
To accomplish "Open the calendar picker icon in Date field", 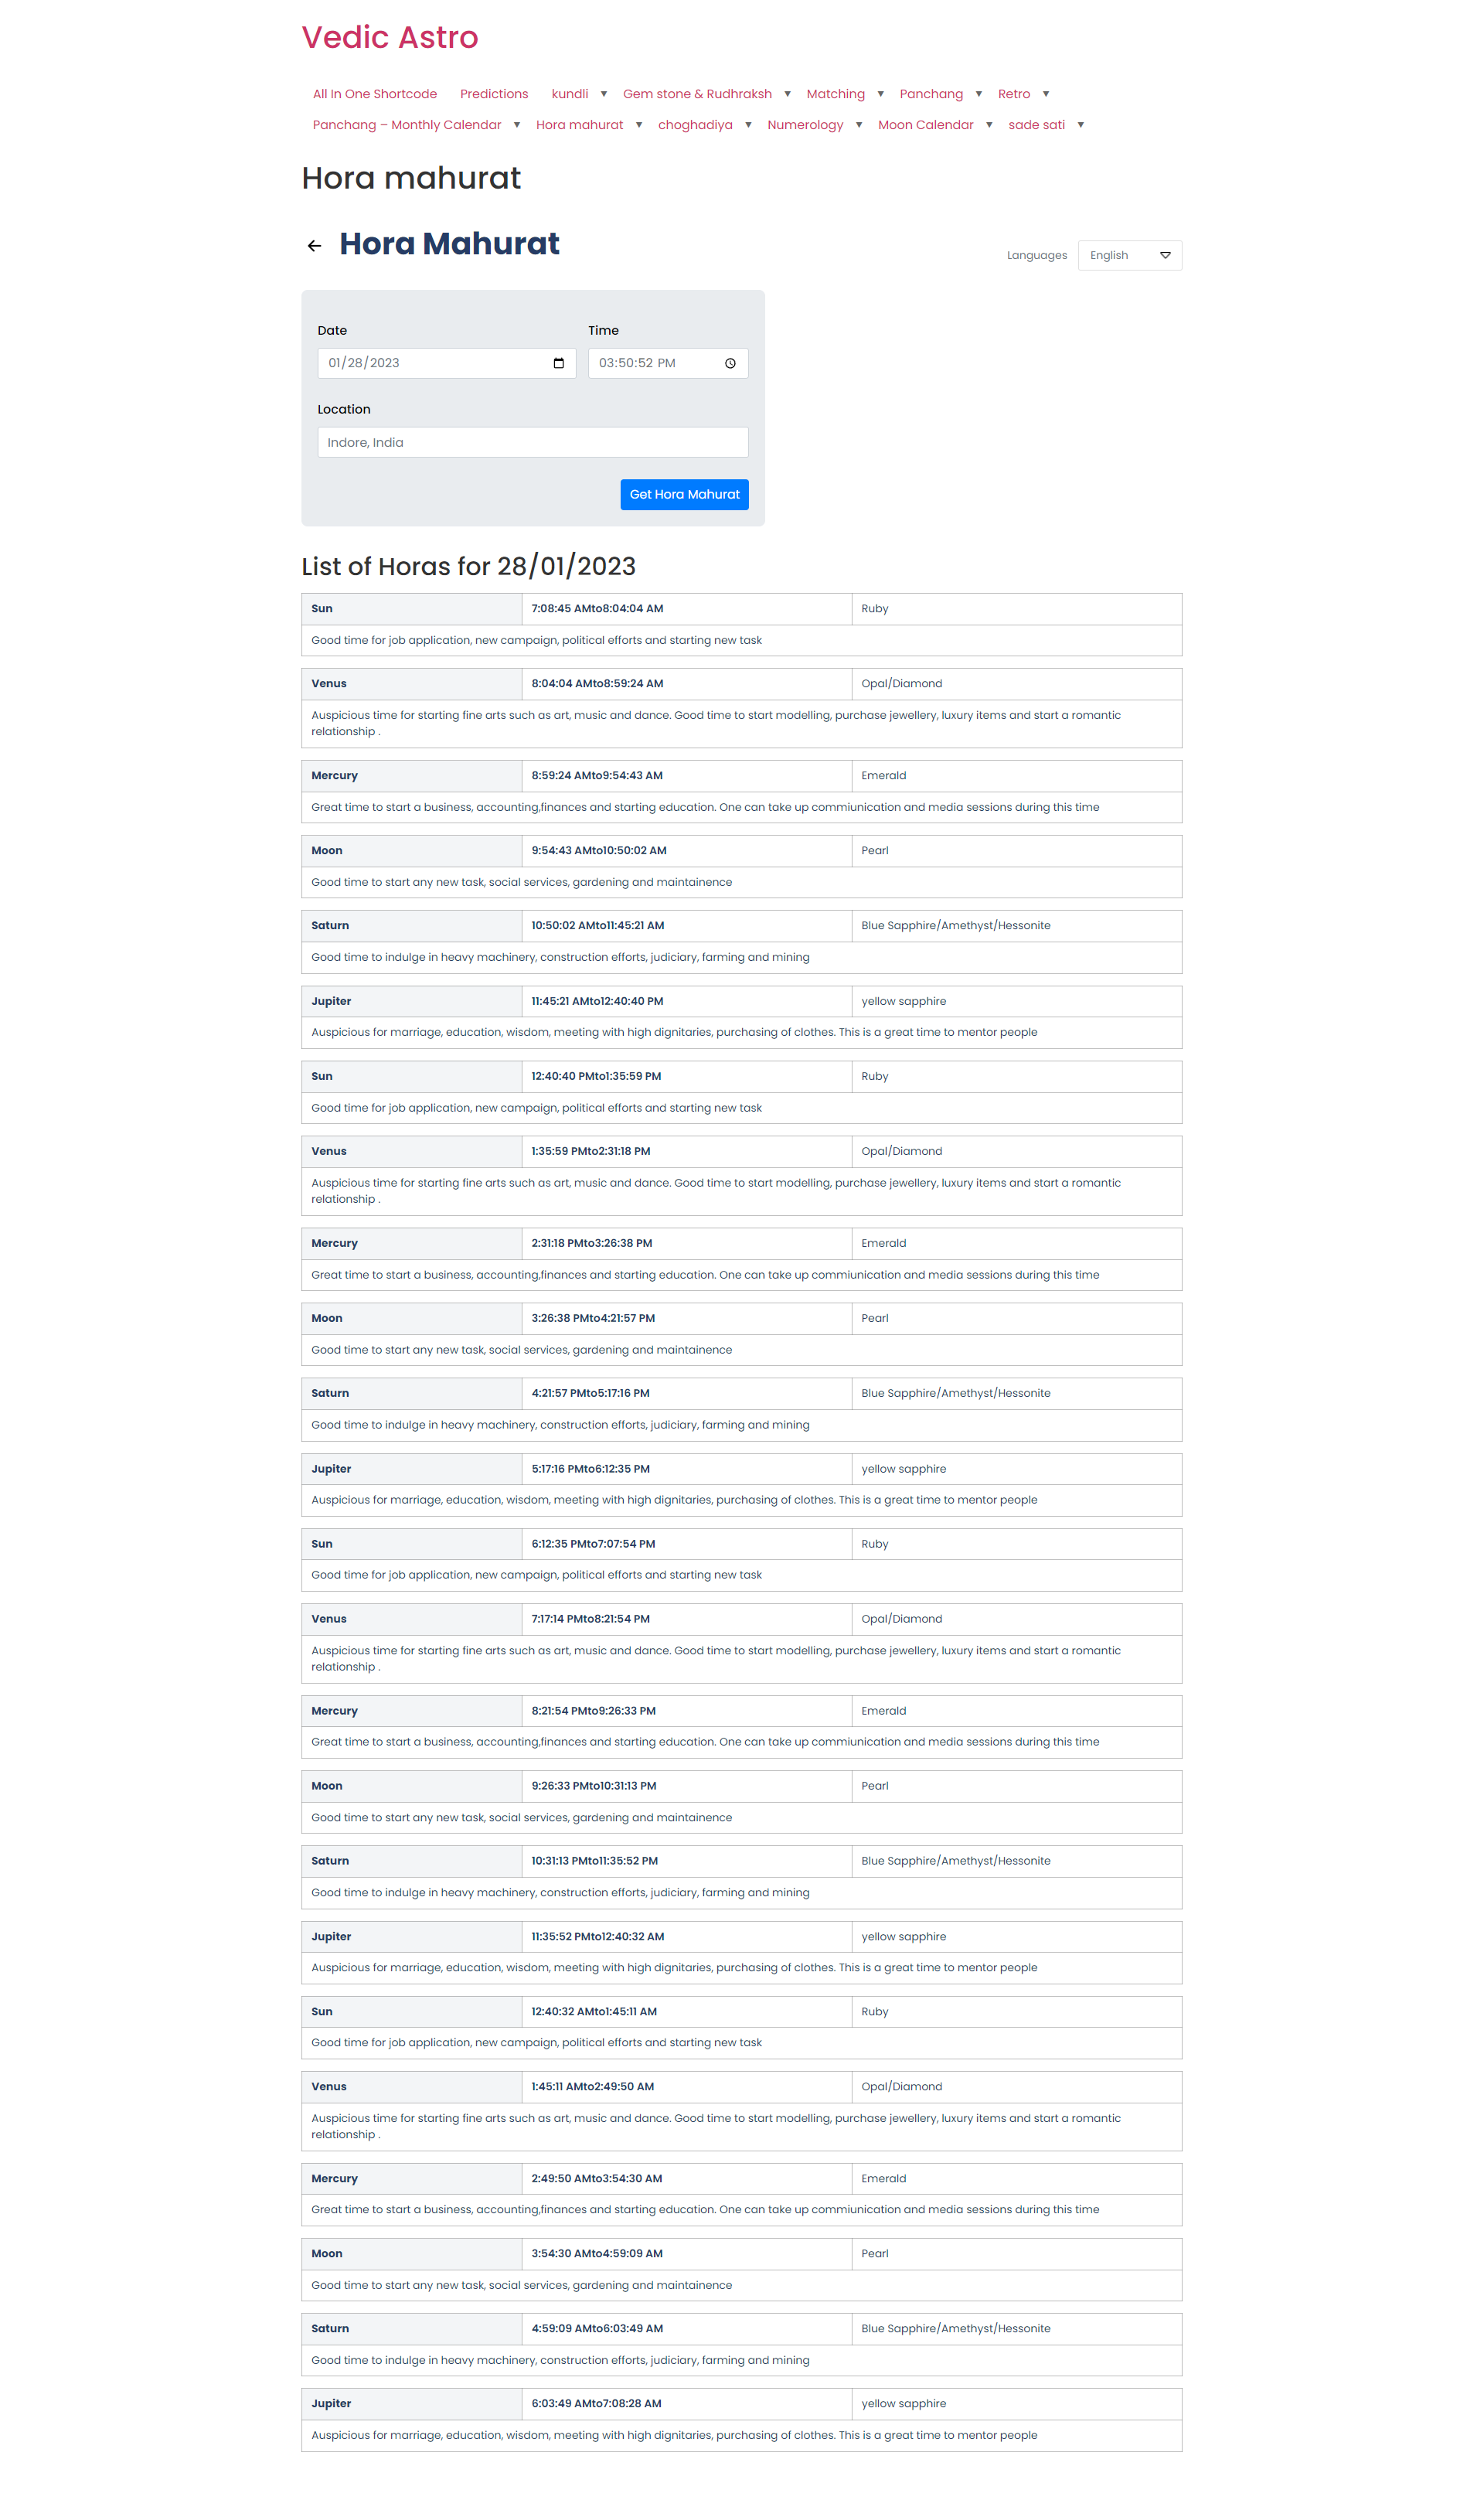I will [559, 363].
